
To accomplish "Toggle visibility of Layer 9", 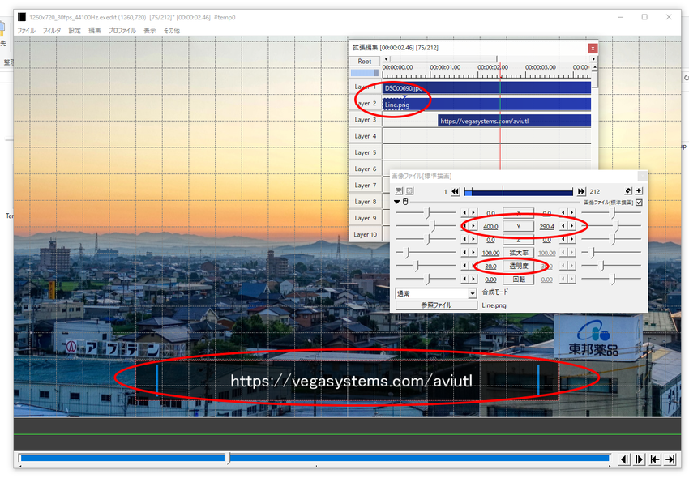I will (365, 218).
